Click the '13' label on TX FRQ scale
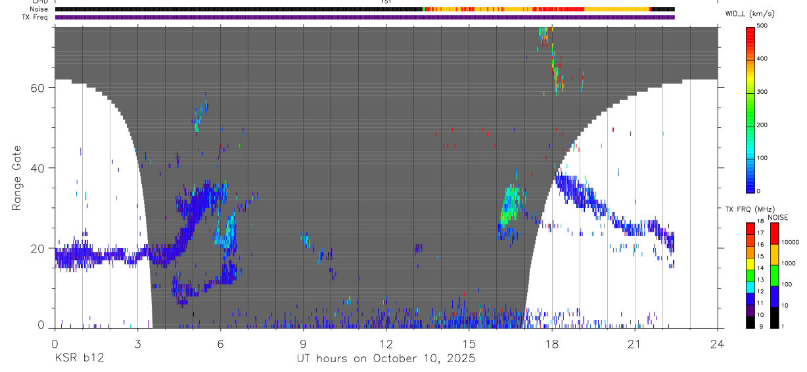 point(760,279)
